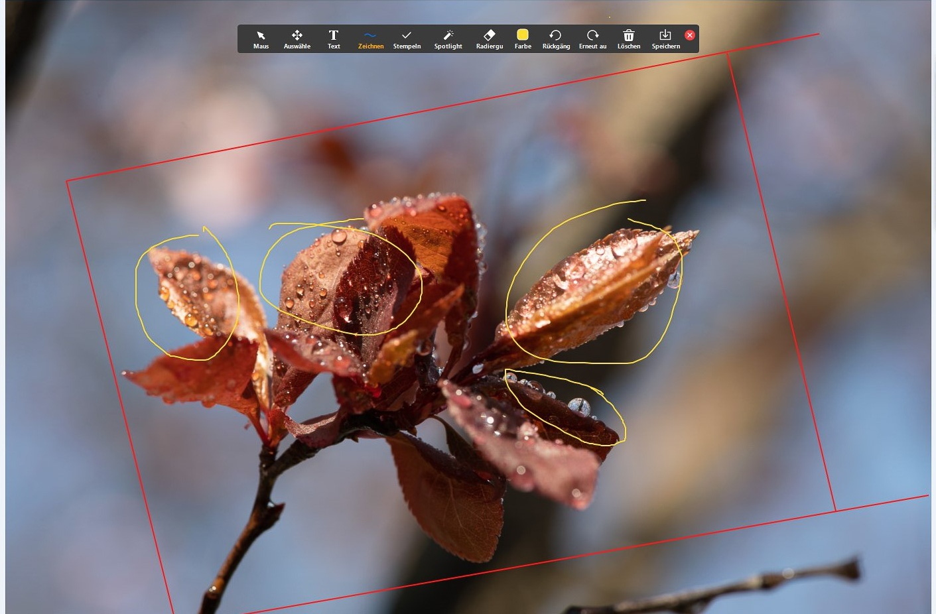Open the Stempeln stamp tool

point(407,38)
